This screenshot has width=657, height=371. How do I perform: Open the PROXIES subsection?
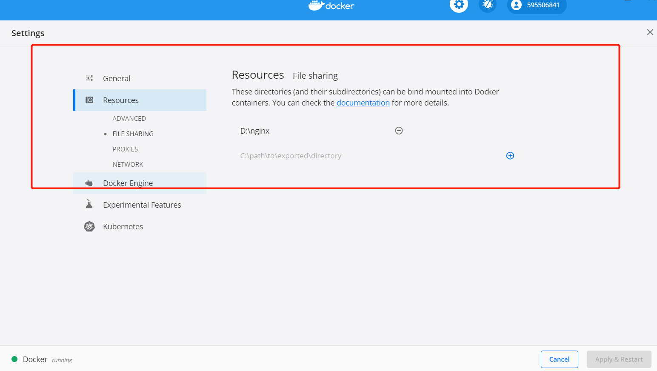(125, 149)
